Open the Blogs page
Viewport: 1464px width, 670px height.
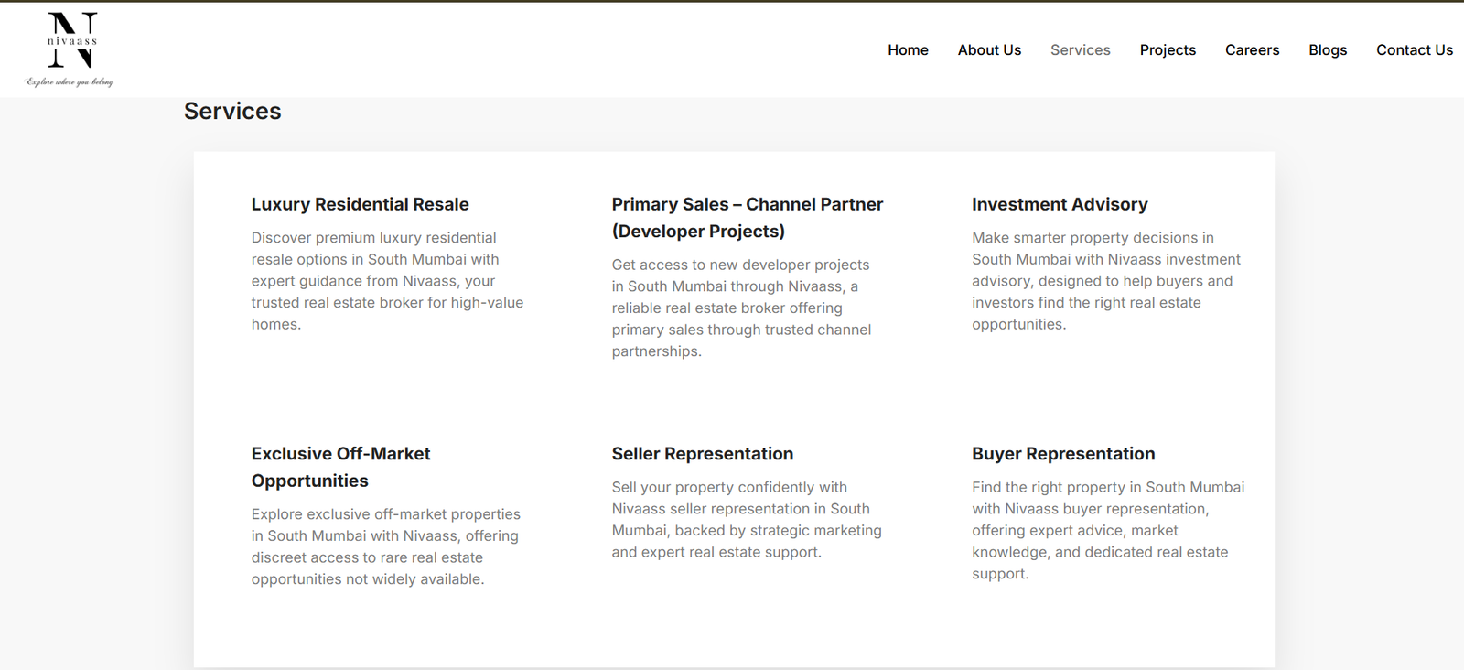1328,50
